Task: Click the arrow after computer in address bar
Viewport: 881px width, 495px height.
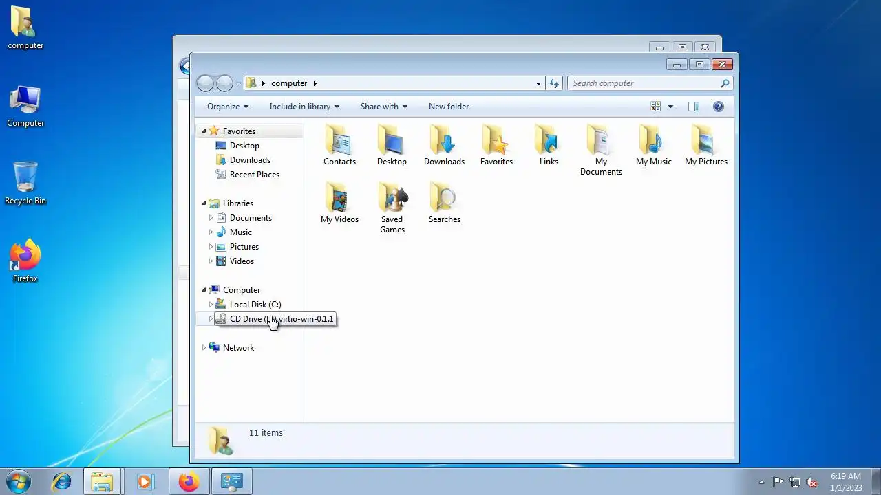Action: 315,83
